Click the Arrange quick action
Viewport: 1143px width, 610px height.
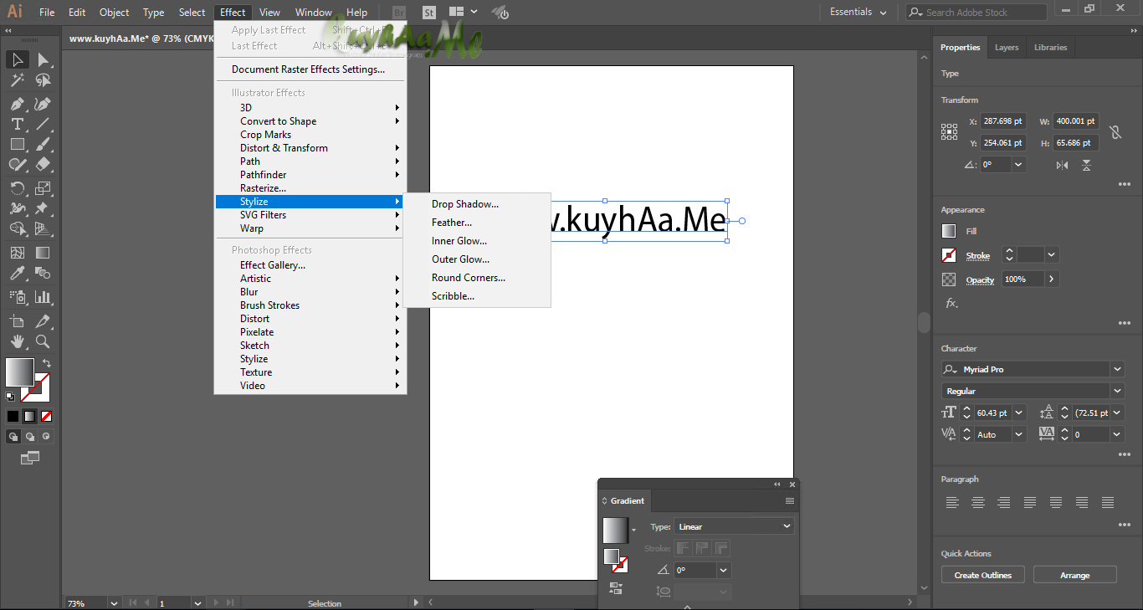(x=1074, y=574)
